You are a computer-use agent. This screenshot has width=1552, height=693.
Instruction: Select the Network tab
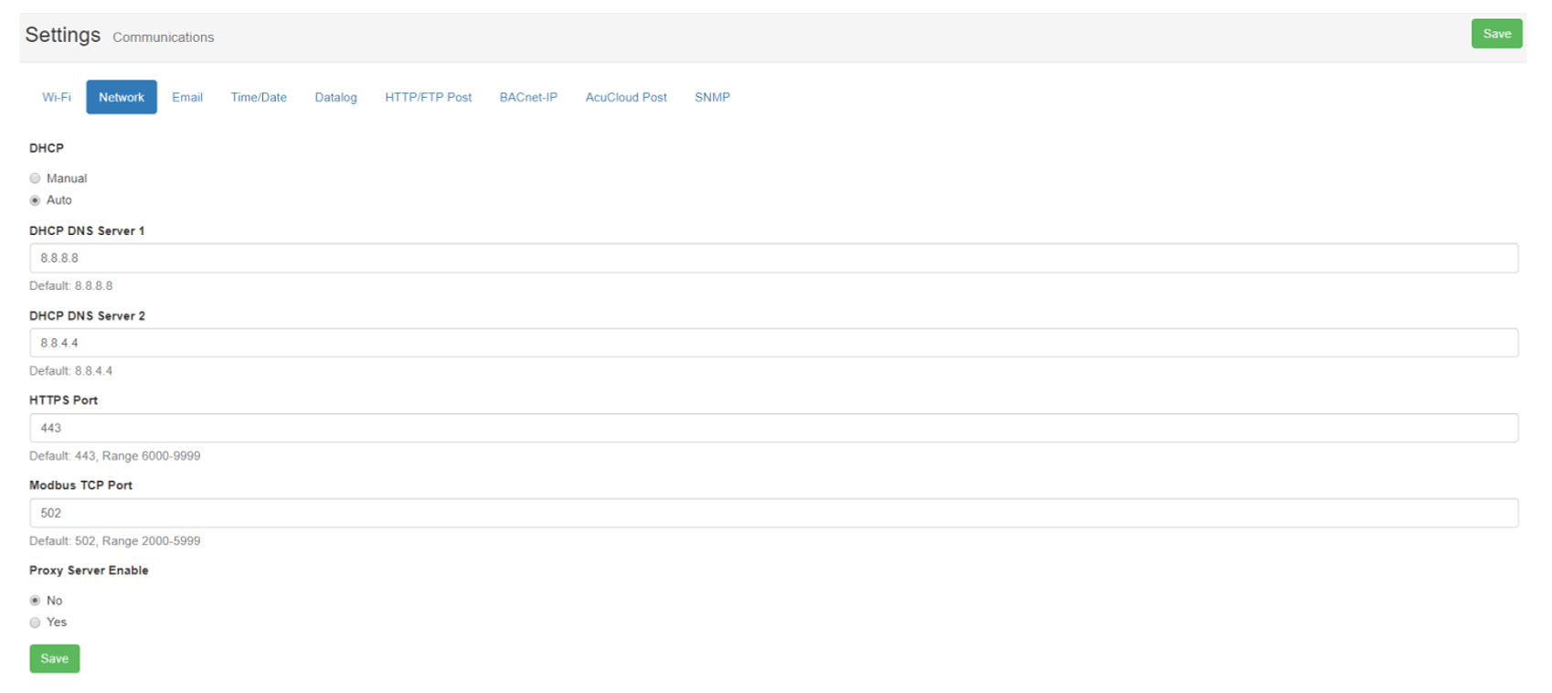(122, 97)
